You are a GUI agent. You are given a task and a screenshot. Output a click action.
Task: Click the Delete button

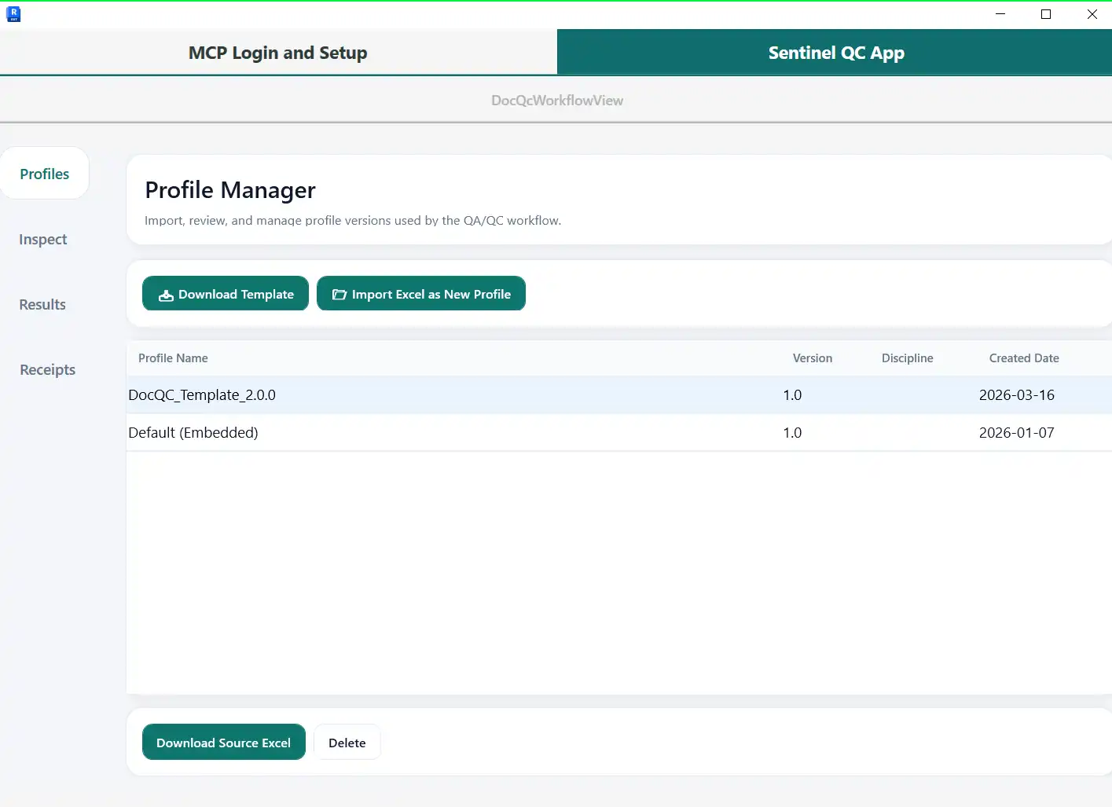[347, 743]
